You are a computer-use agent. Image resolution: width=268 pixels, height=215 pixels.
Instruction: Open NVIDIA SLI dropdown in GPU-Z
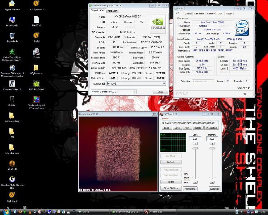pos(136,83)
